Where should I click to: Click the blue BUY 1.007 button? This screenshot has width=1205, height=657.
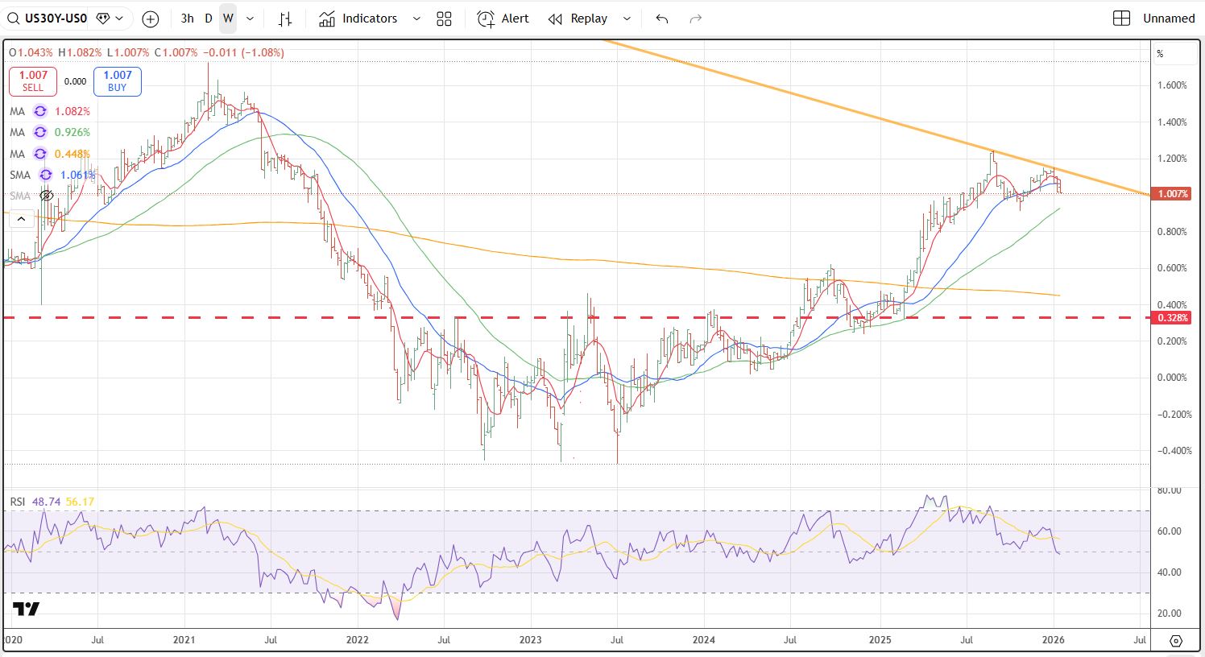coord(118,81)
